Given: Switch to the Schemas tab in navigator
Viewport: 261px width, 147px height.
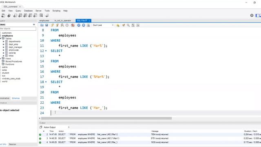Looking at the screenshot, I should (15, 98).
